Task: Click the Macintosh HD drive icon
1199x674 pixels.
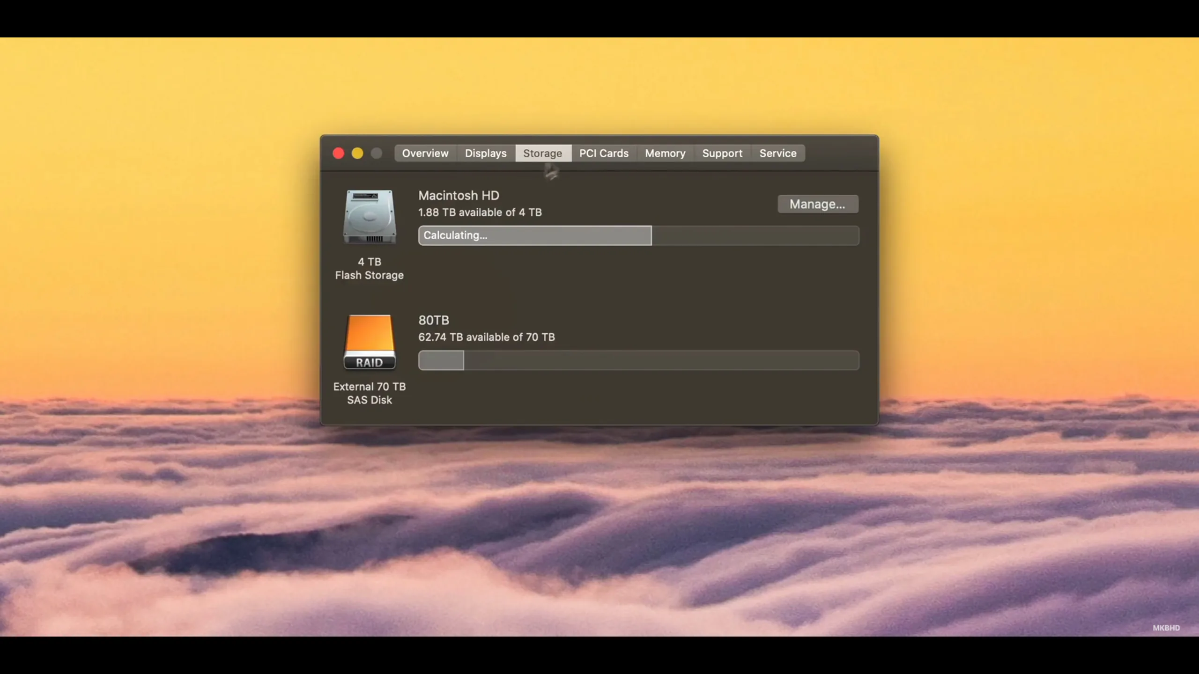Action: coord(370,217)
